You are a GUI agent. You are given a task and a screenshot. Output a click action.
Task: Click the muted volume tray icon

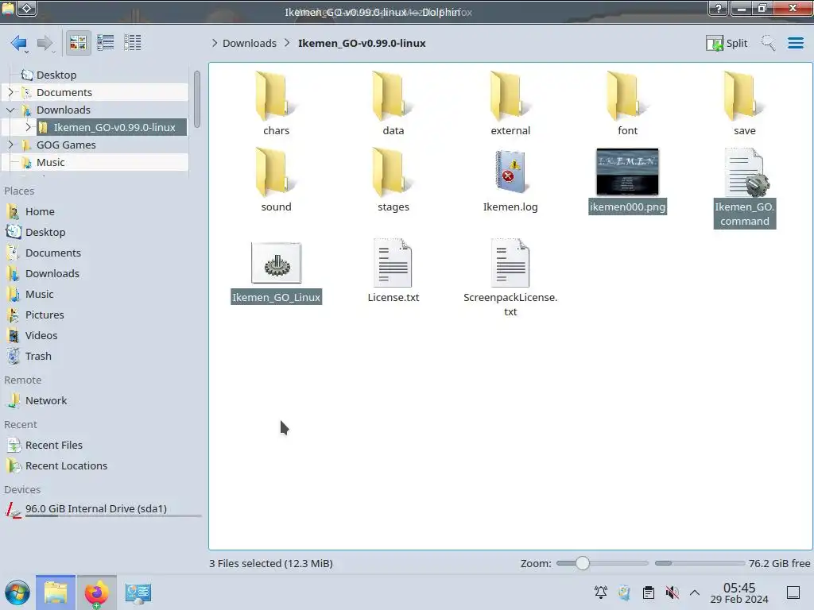(672, 593)
